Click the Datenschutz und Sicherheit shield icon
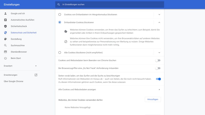 [5, 33]
